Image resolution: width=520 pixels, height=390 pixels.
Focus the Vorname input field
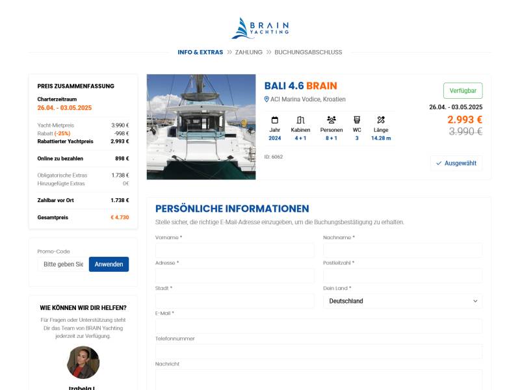coord(235,250)
